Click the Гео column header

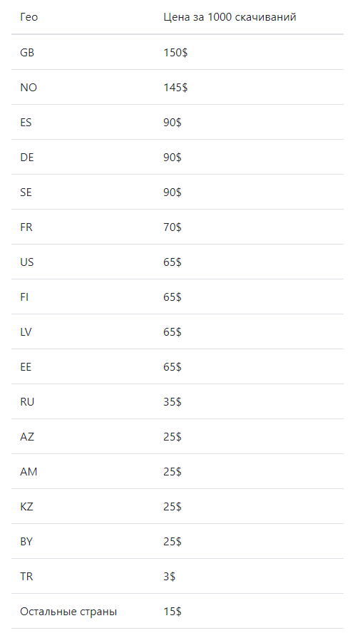point(29,17)
